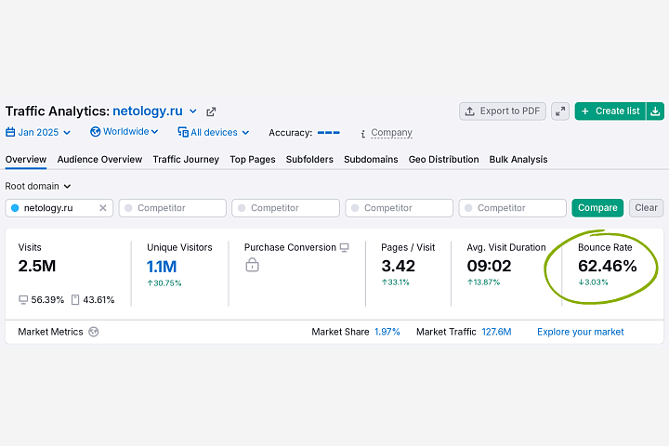Click the green Compare button

tap(597, 208)
